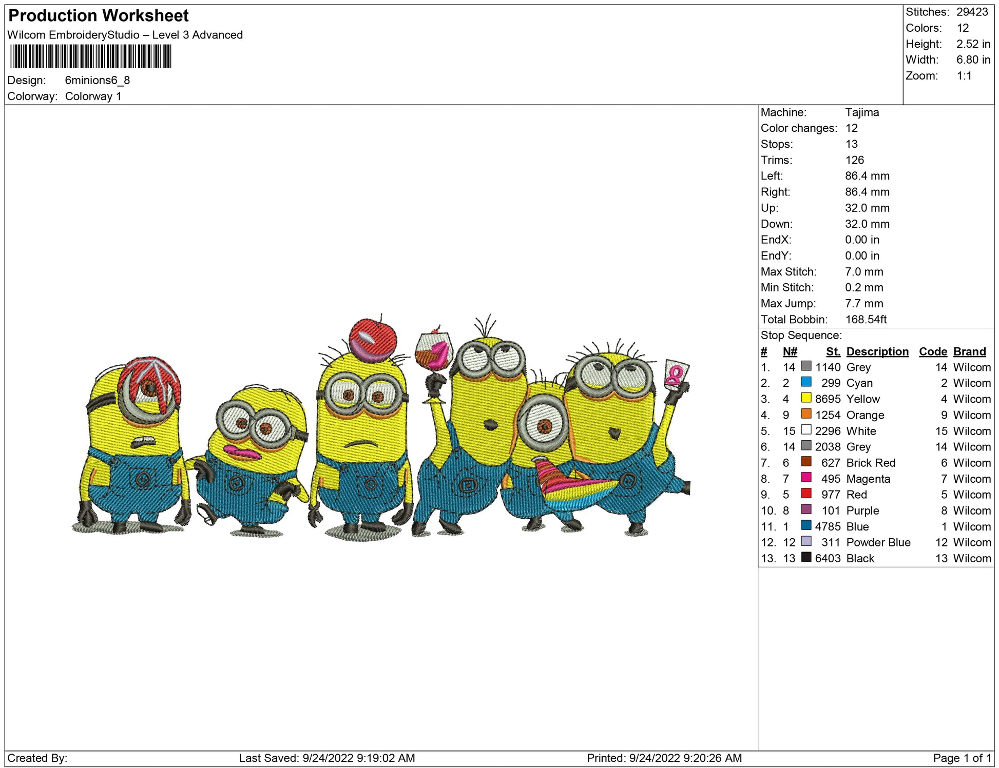Click the Cyan color swatch
Image resolution: width=999 pixels, height=768 pixels.
coord(806,382)
